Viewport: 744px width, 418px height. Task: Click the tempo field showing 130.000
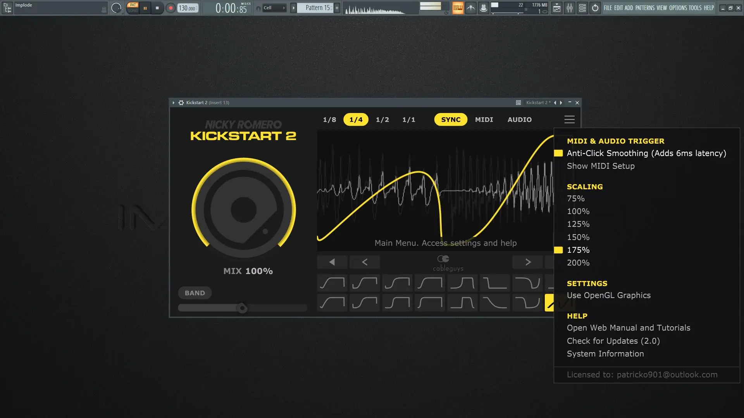188,8
